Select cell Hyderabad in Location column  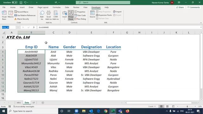coord(113,79)
